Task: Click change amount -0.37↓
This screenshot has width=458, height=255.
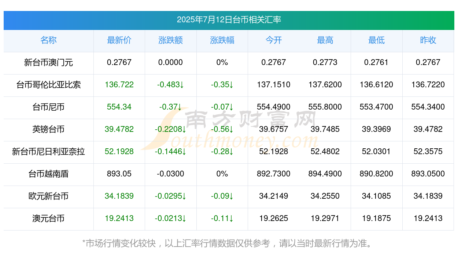Action: (x=171, y=107)
